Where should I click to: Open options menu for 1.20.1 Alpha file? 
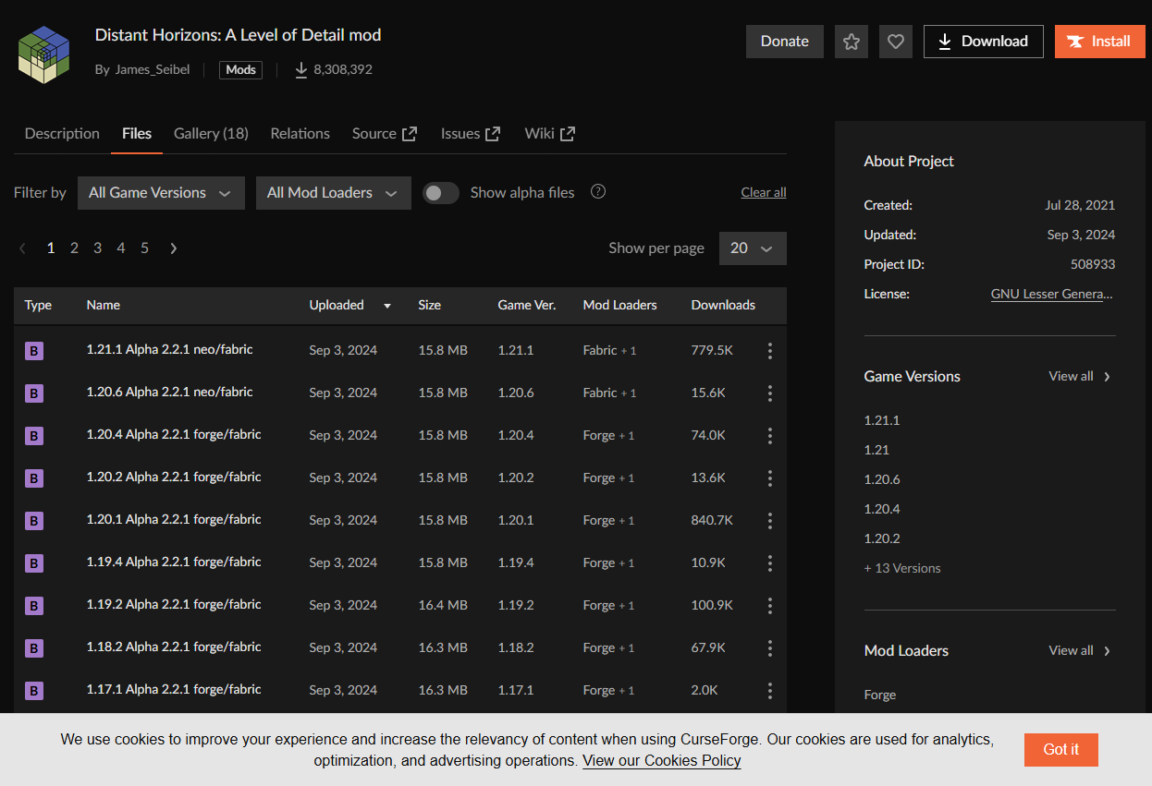pyautogui.click(x=769, y=521)
